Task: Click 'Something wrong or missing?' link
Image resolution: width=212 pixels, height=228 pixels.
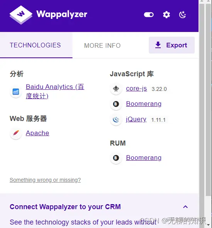Action: (x=45, y=180)
